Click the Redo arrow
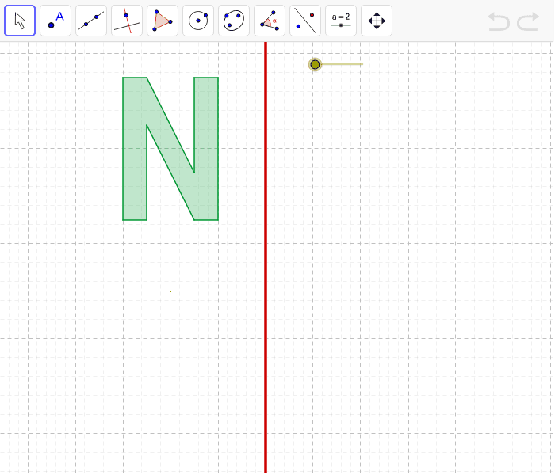Image resolution: width=555 pixels, height=475 pixels. point(528,21)
